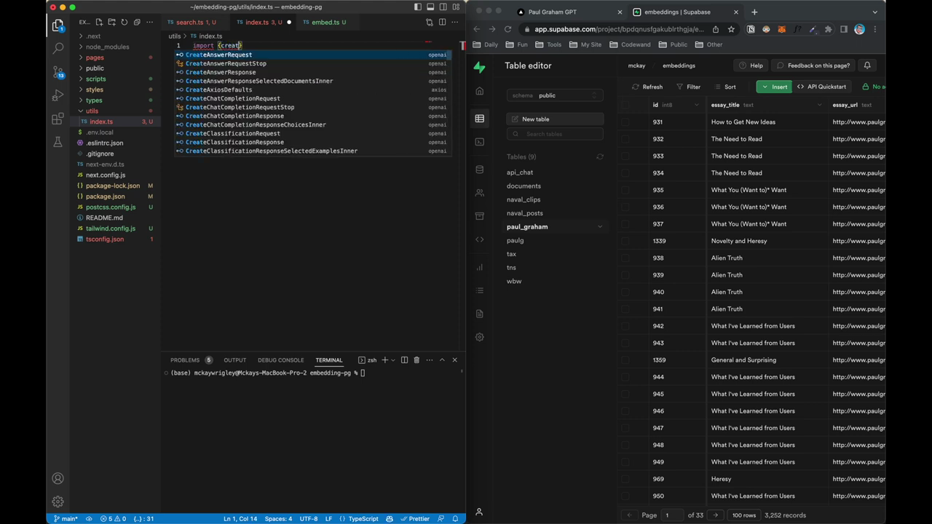Screen dimensions: 932x524
Task: Click Refresh in the table toolbar
Action: pos(647,87)
